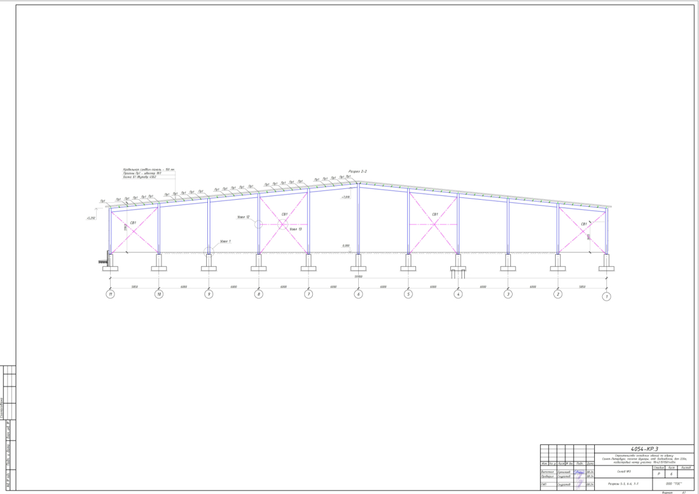Click the +5,292 elevation mark at left eave
The width and height of the screenshot is (699, 494).
click(90, 218)
